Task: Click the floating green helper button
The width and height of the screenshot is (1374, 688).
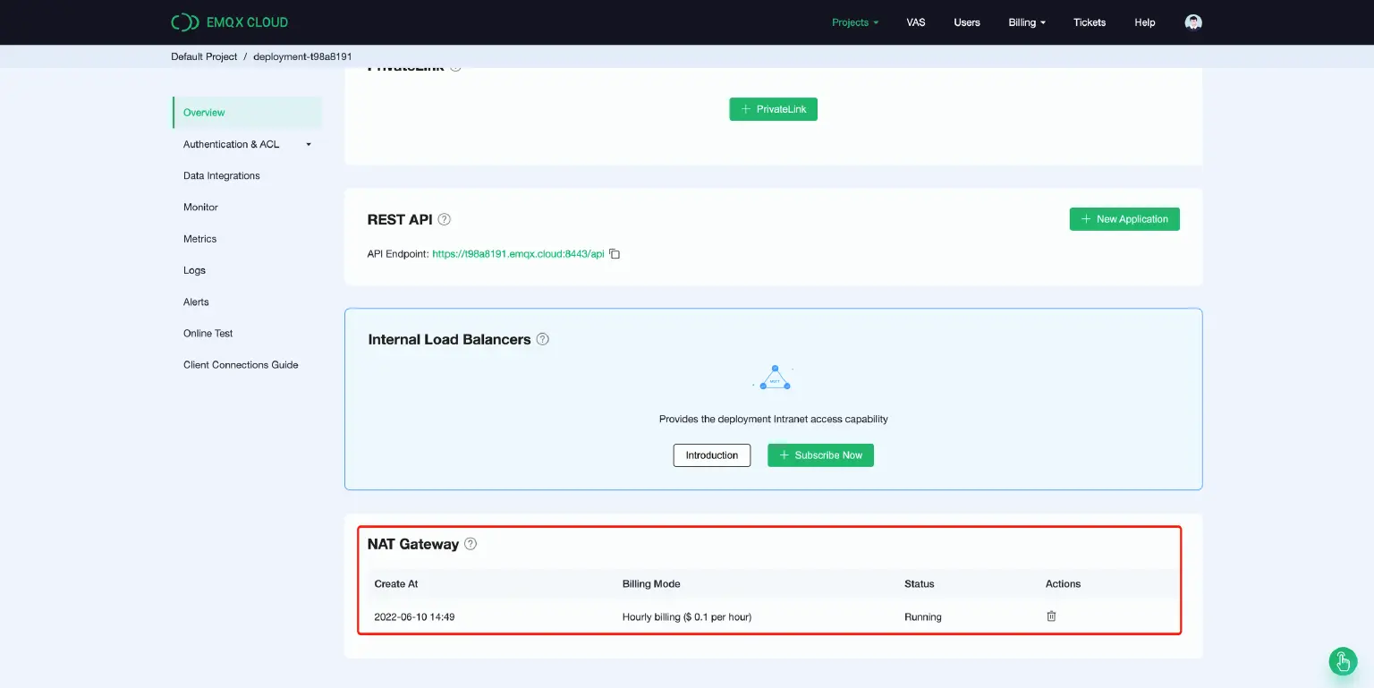Action: click(1342, 662)
